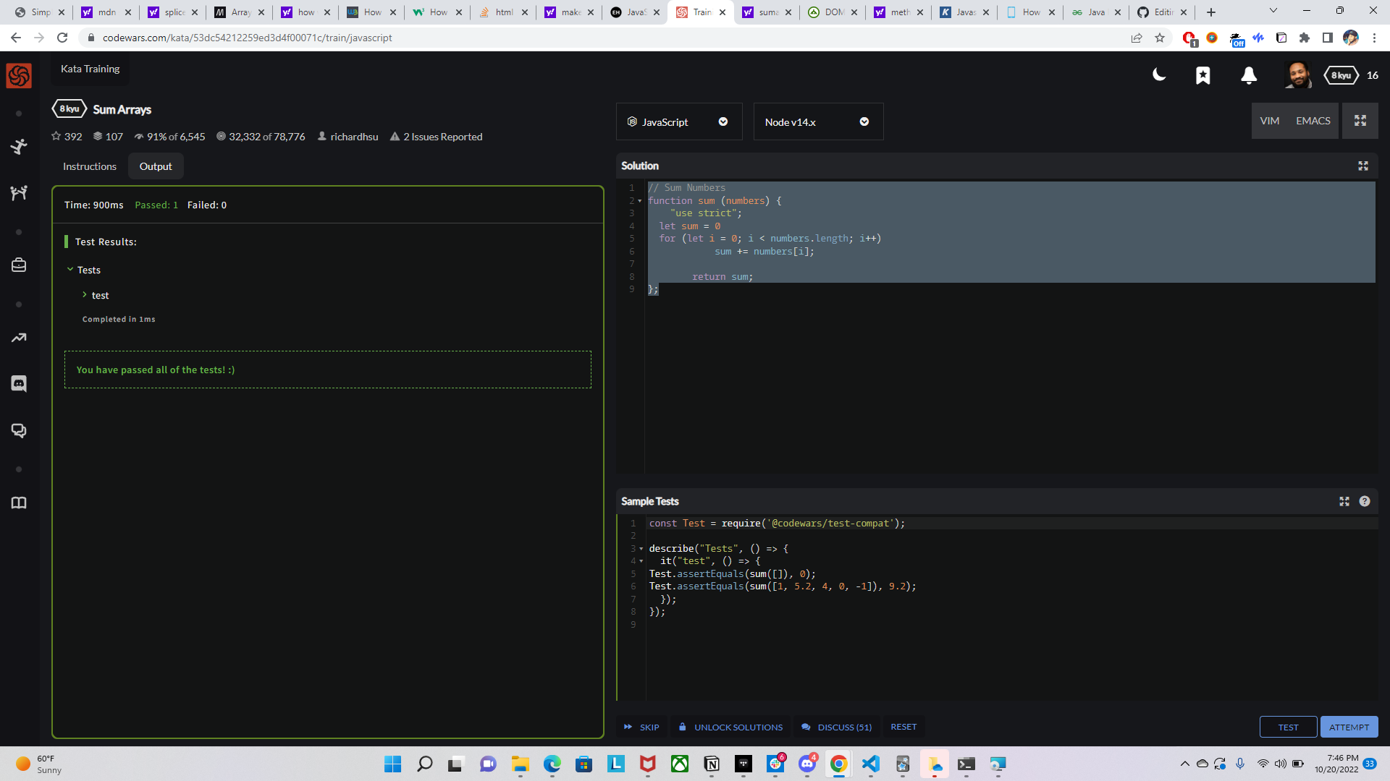The image size is (1390, 781).
Task: Open the notifications bell
Action: [1248, 75]
